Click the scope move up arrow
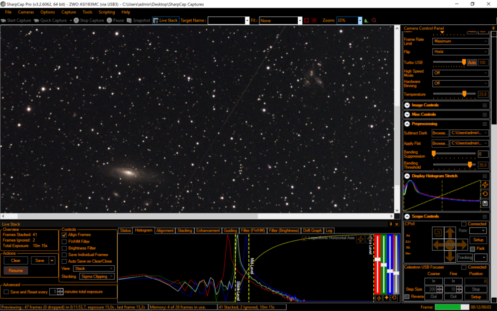The image size is (497, 311). click(450, 233)
